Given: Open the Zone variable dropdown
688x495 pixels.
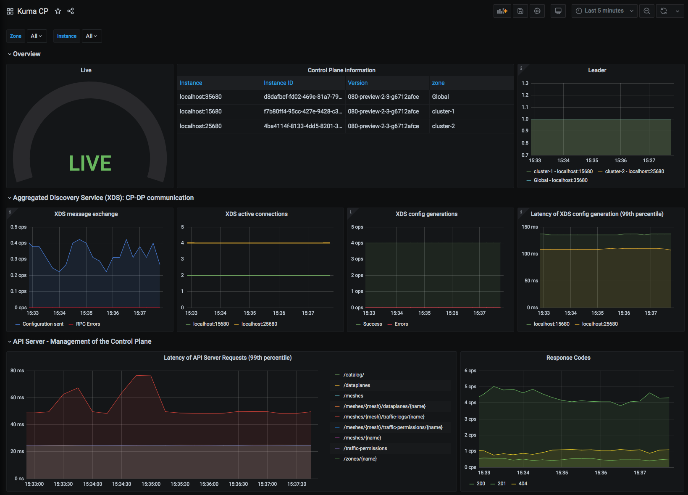Looking at the screenshot, I should (37, 36).
